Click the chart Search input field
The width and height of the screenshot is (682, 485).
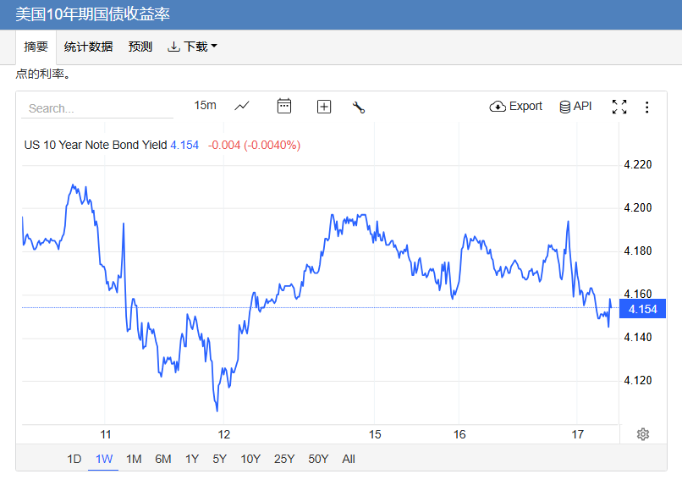[x=97, y=108]
